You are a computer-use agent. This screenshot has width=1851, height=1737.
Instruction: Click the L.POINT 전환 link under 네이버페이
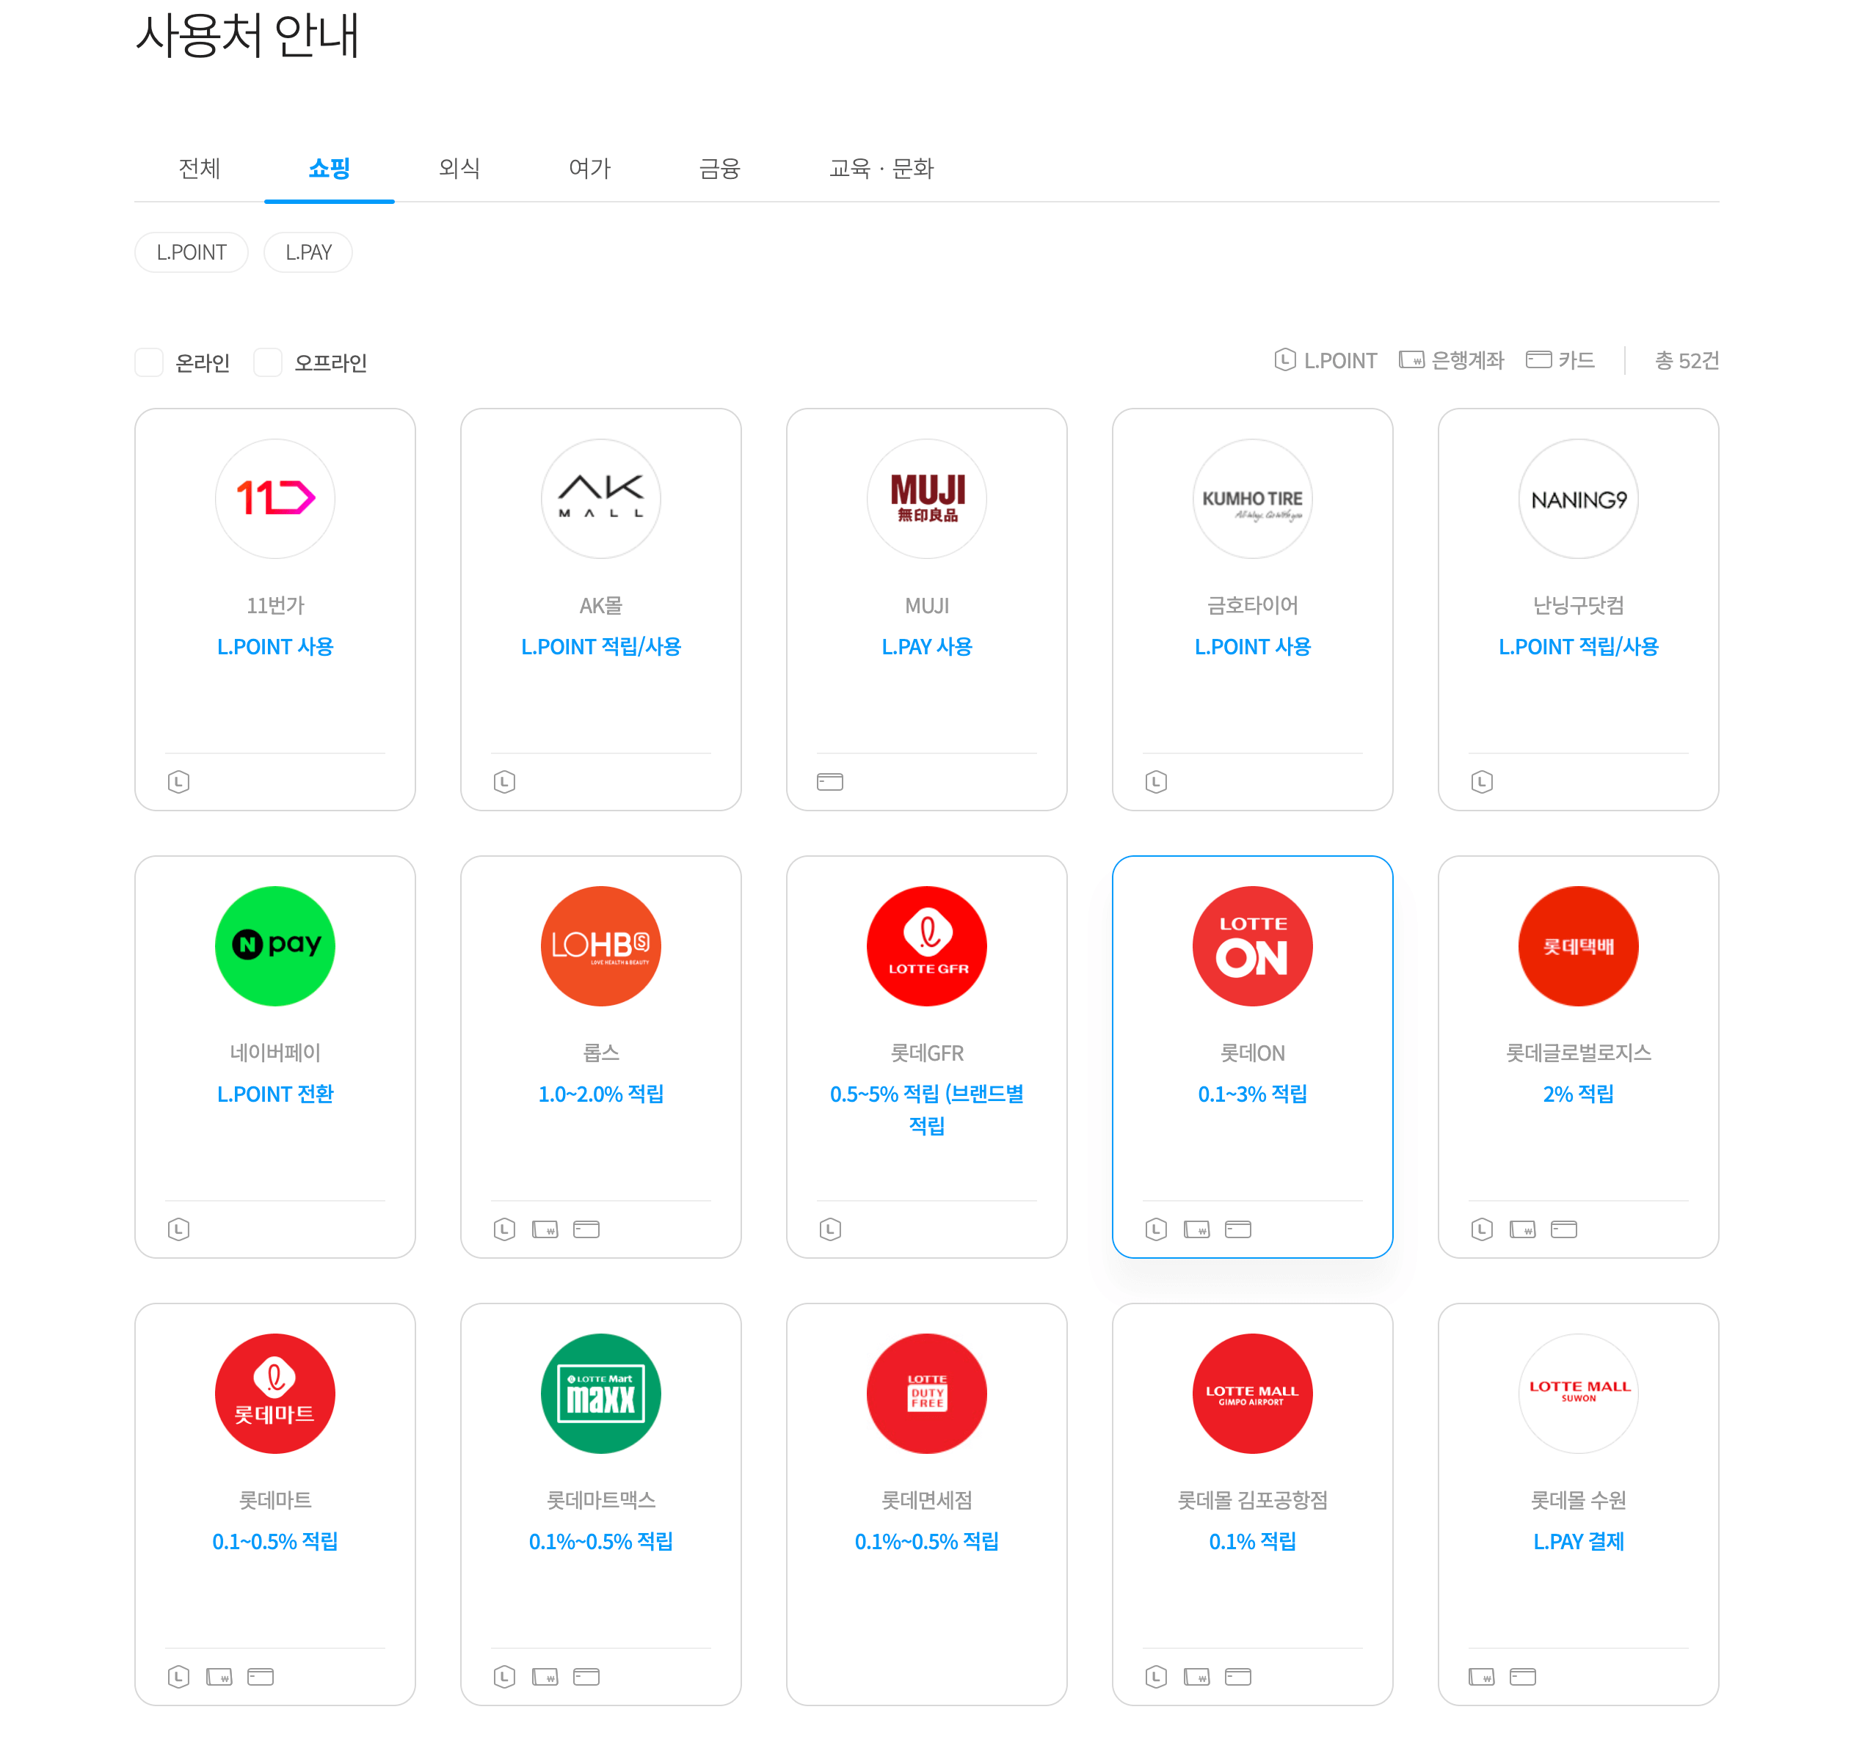tap(274, 1094)
